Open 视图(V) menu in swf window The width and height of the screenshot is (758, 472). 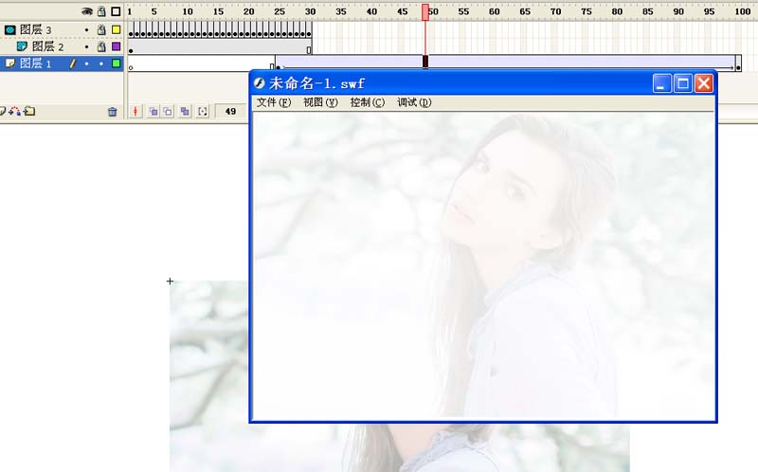pos(320,102)
